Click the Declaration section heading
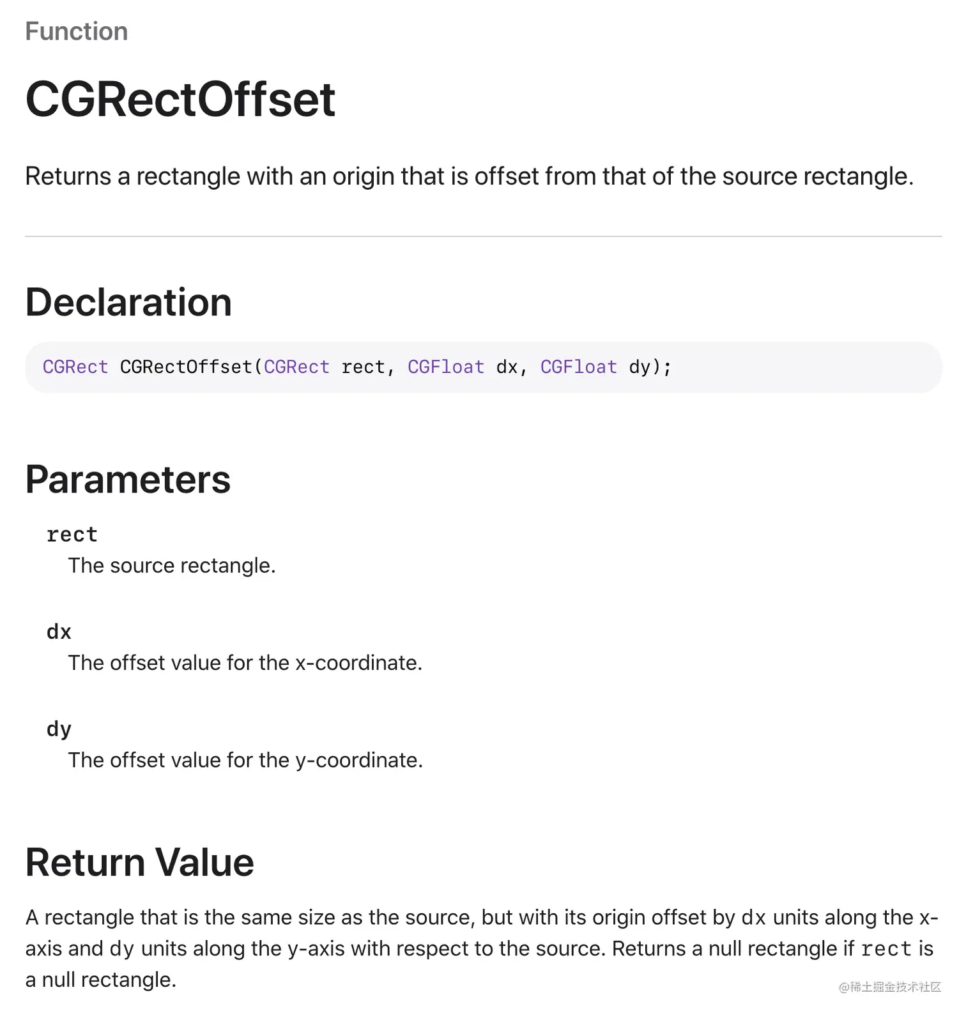 [128, 302]
